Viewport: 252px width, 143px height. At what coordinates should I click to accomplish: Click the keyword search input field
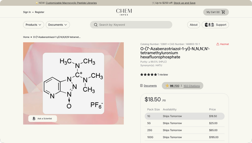(x=134, y=25)
